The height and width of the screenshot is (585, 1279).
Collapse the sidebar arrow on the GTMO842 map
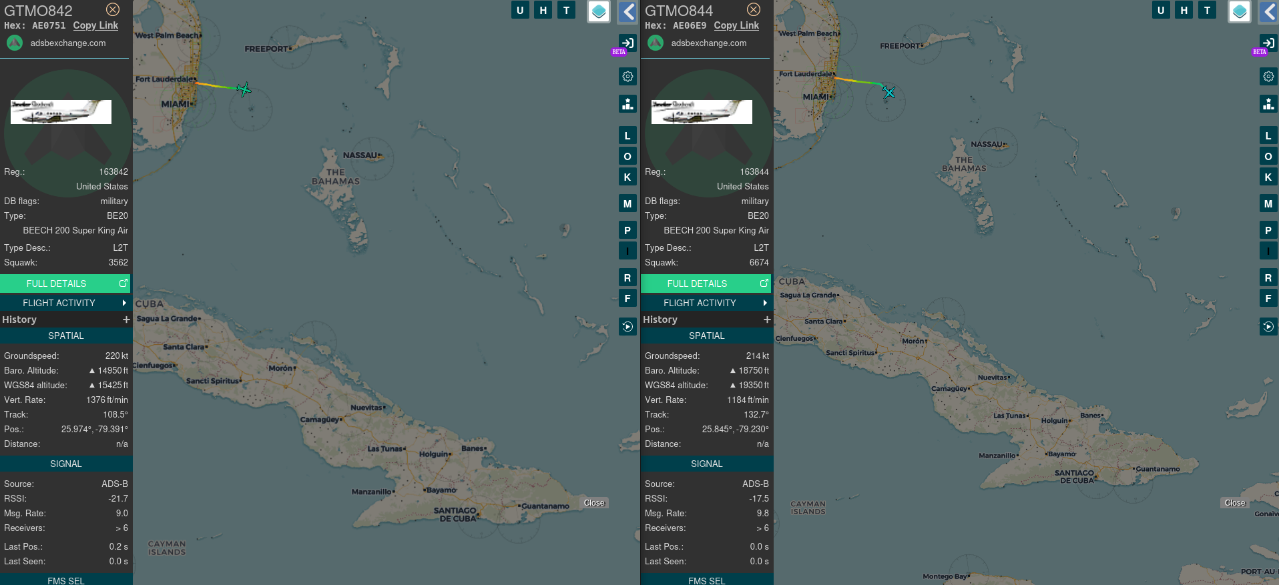628,11
